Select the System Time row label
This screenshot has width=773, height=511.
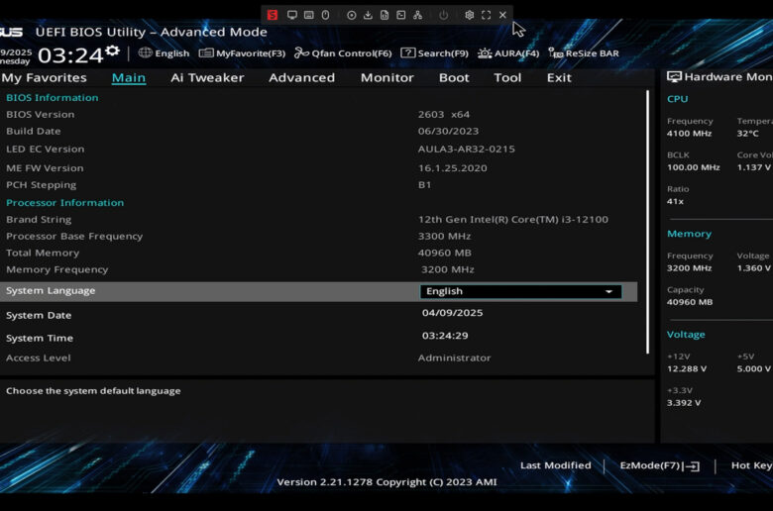(40, 339)
